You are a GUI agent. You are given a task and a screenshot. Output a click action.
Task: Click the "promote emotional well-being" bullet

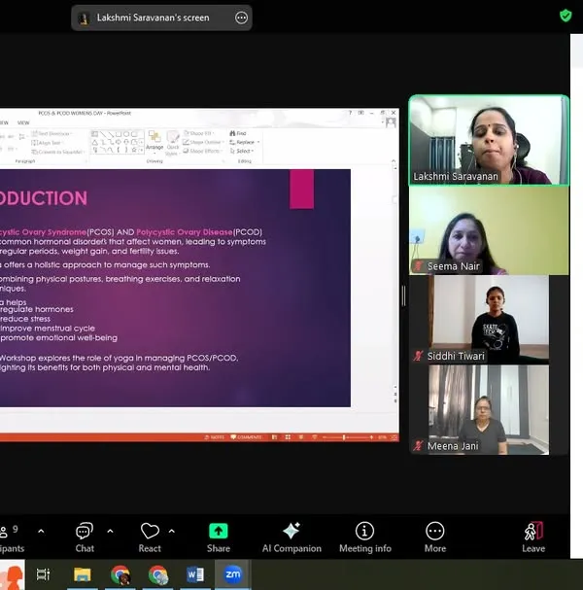click(59, 337)
